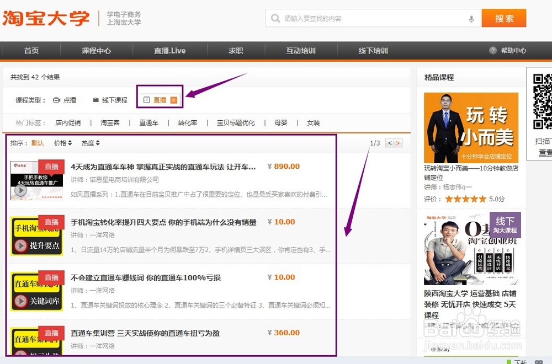Click the 1/3 page indicator
Image resolution: width=552 pixels, height=364 pixels.
point(375,143)
